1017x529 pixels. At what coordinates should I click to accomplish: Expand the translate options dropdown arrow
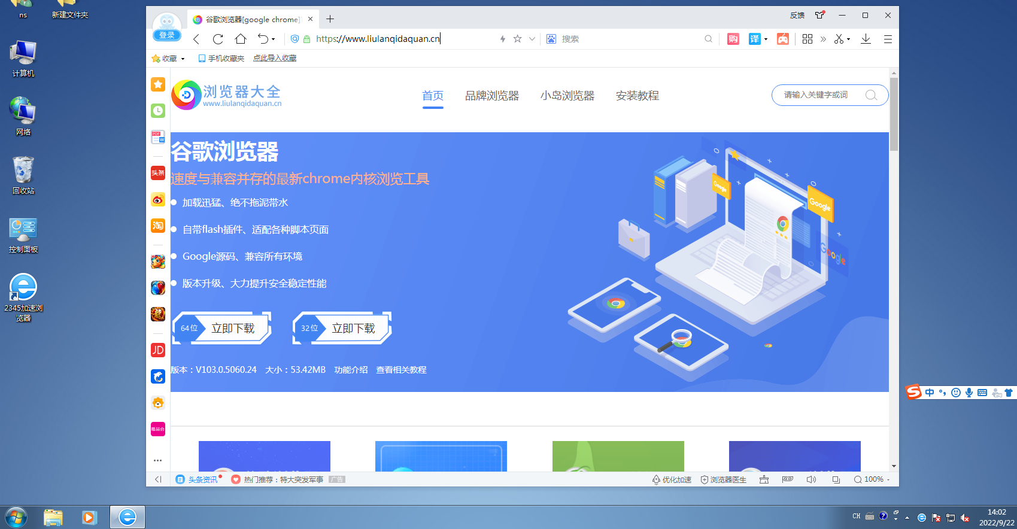[x=766, y=39]
